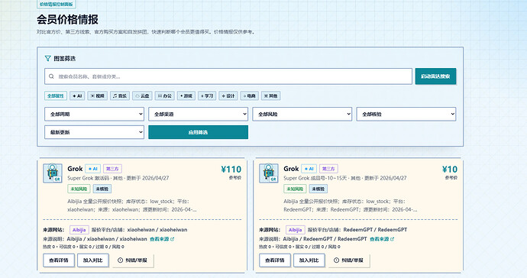Click 查看详情 on the RedeemGPT Grok card
The image size is (527, 278).
275,260
